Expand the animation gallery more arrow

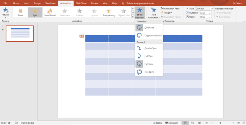click(x=133, y=16)
